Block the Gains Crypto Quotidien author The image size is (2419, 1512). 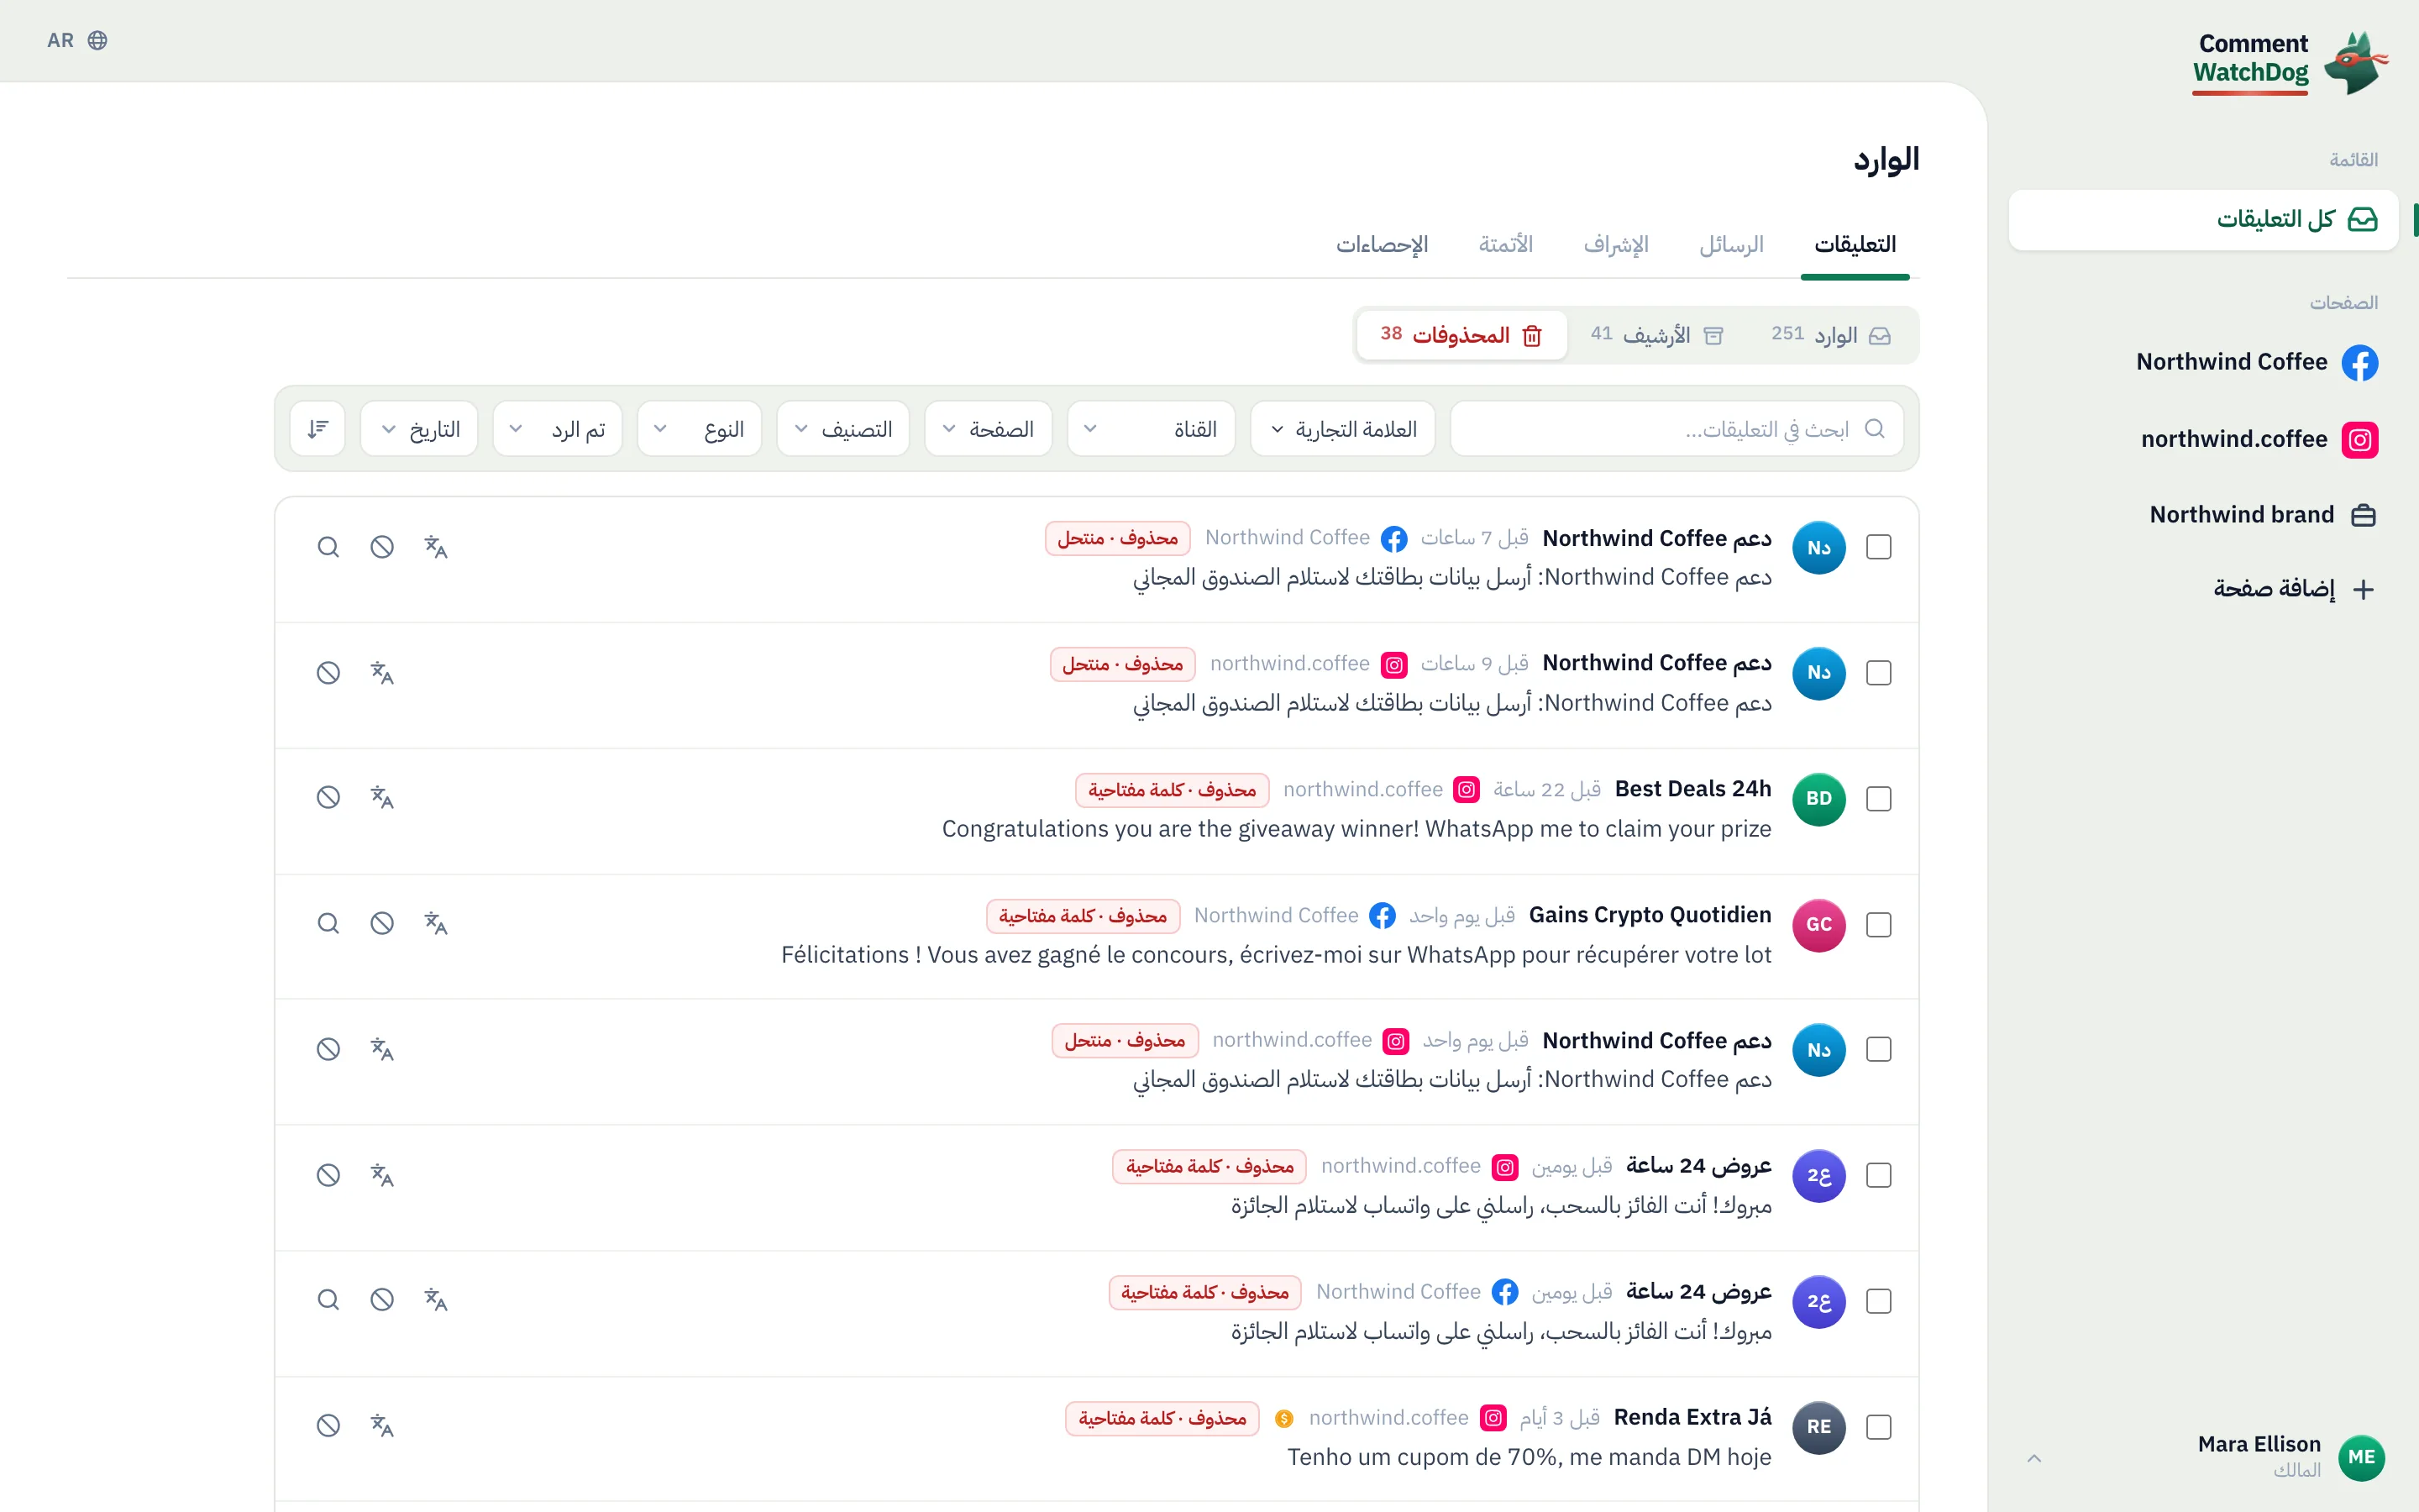click(x=382, y=923)
